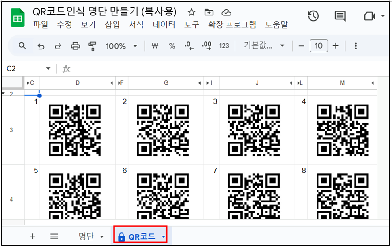Screen dimensions: 392x247
Task: Expand hidden column after column G
Action: coord(199,83)
